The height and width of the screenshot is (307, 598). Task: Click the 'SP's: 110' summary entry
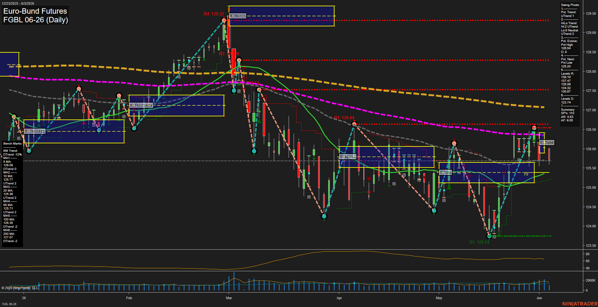tap(567, 113)
